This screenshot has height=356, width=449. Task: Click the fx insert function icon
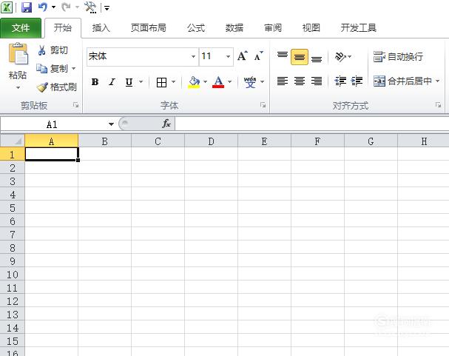click(x=166, y=124)
